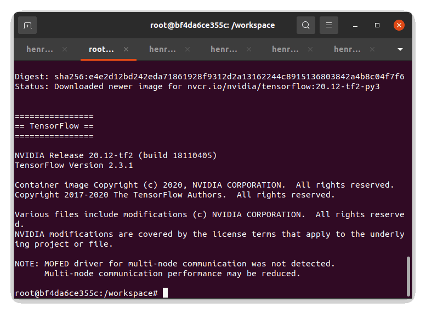Screen dimensions: 426x314
Task: Click the root@bf4da6ce355c:/workspace# prompt
Action: pyautogui.click(x=87, y=293)
